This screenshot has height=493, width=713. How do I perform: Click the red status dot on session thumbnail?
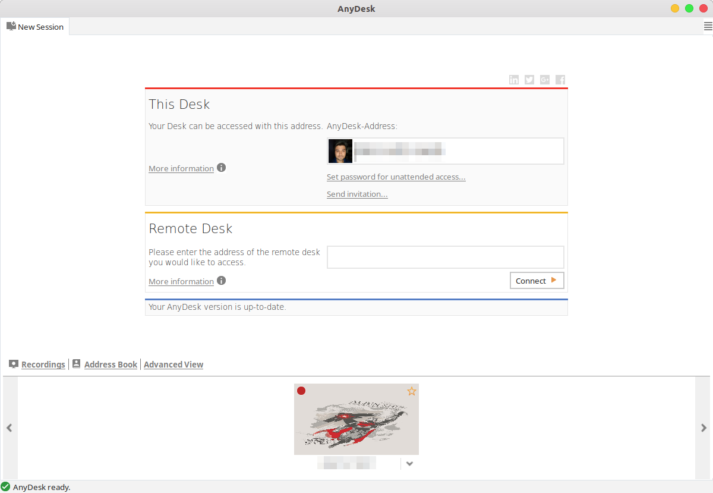[x=301, y=391]
